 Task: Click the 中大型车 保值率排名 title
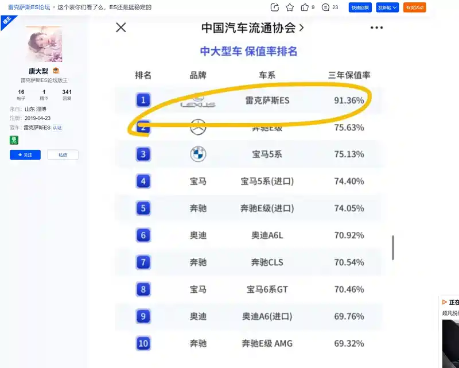pos(248,51)
